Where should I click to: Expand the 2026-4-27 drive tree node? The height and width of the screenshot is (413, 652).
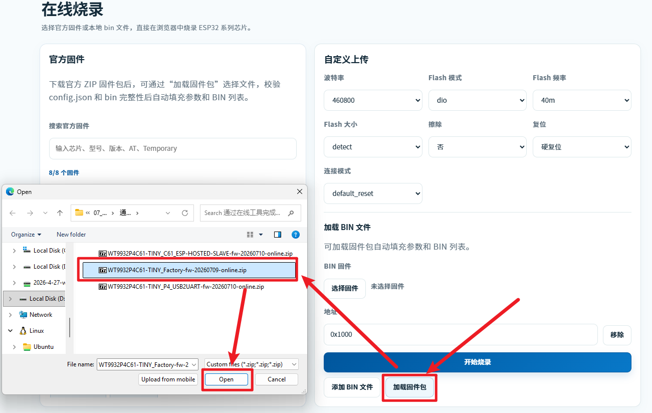[x=14, y=283]
